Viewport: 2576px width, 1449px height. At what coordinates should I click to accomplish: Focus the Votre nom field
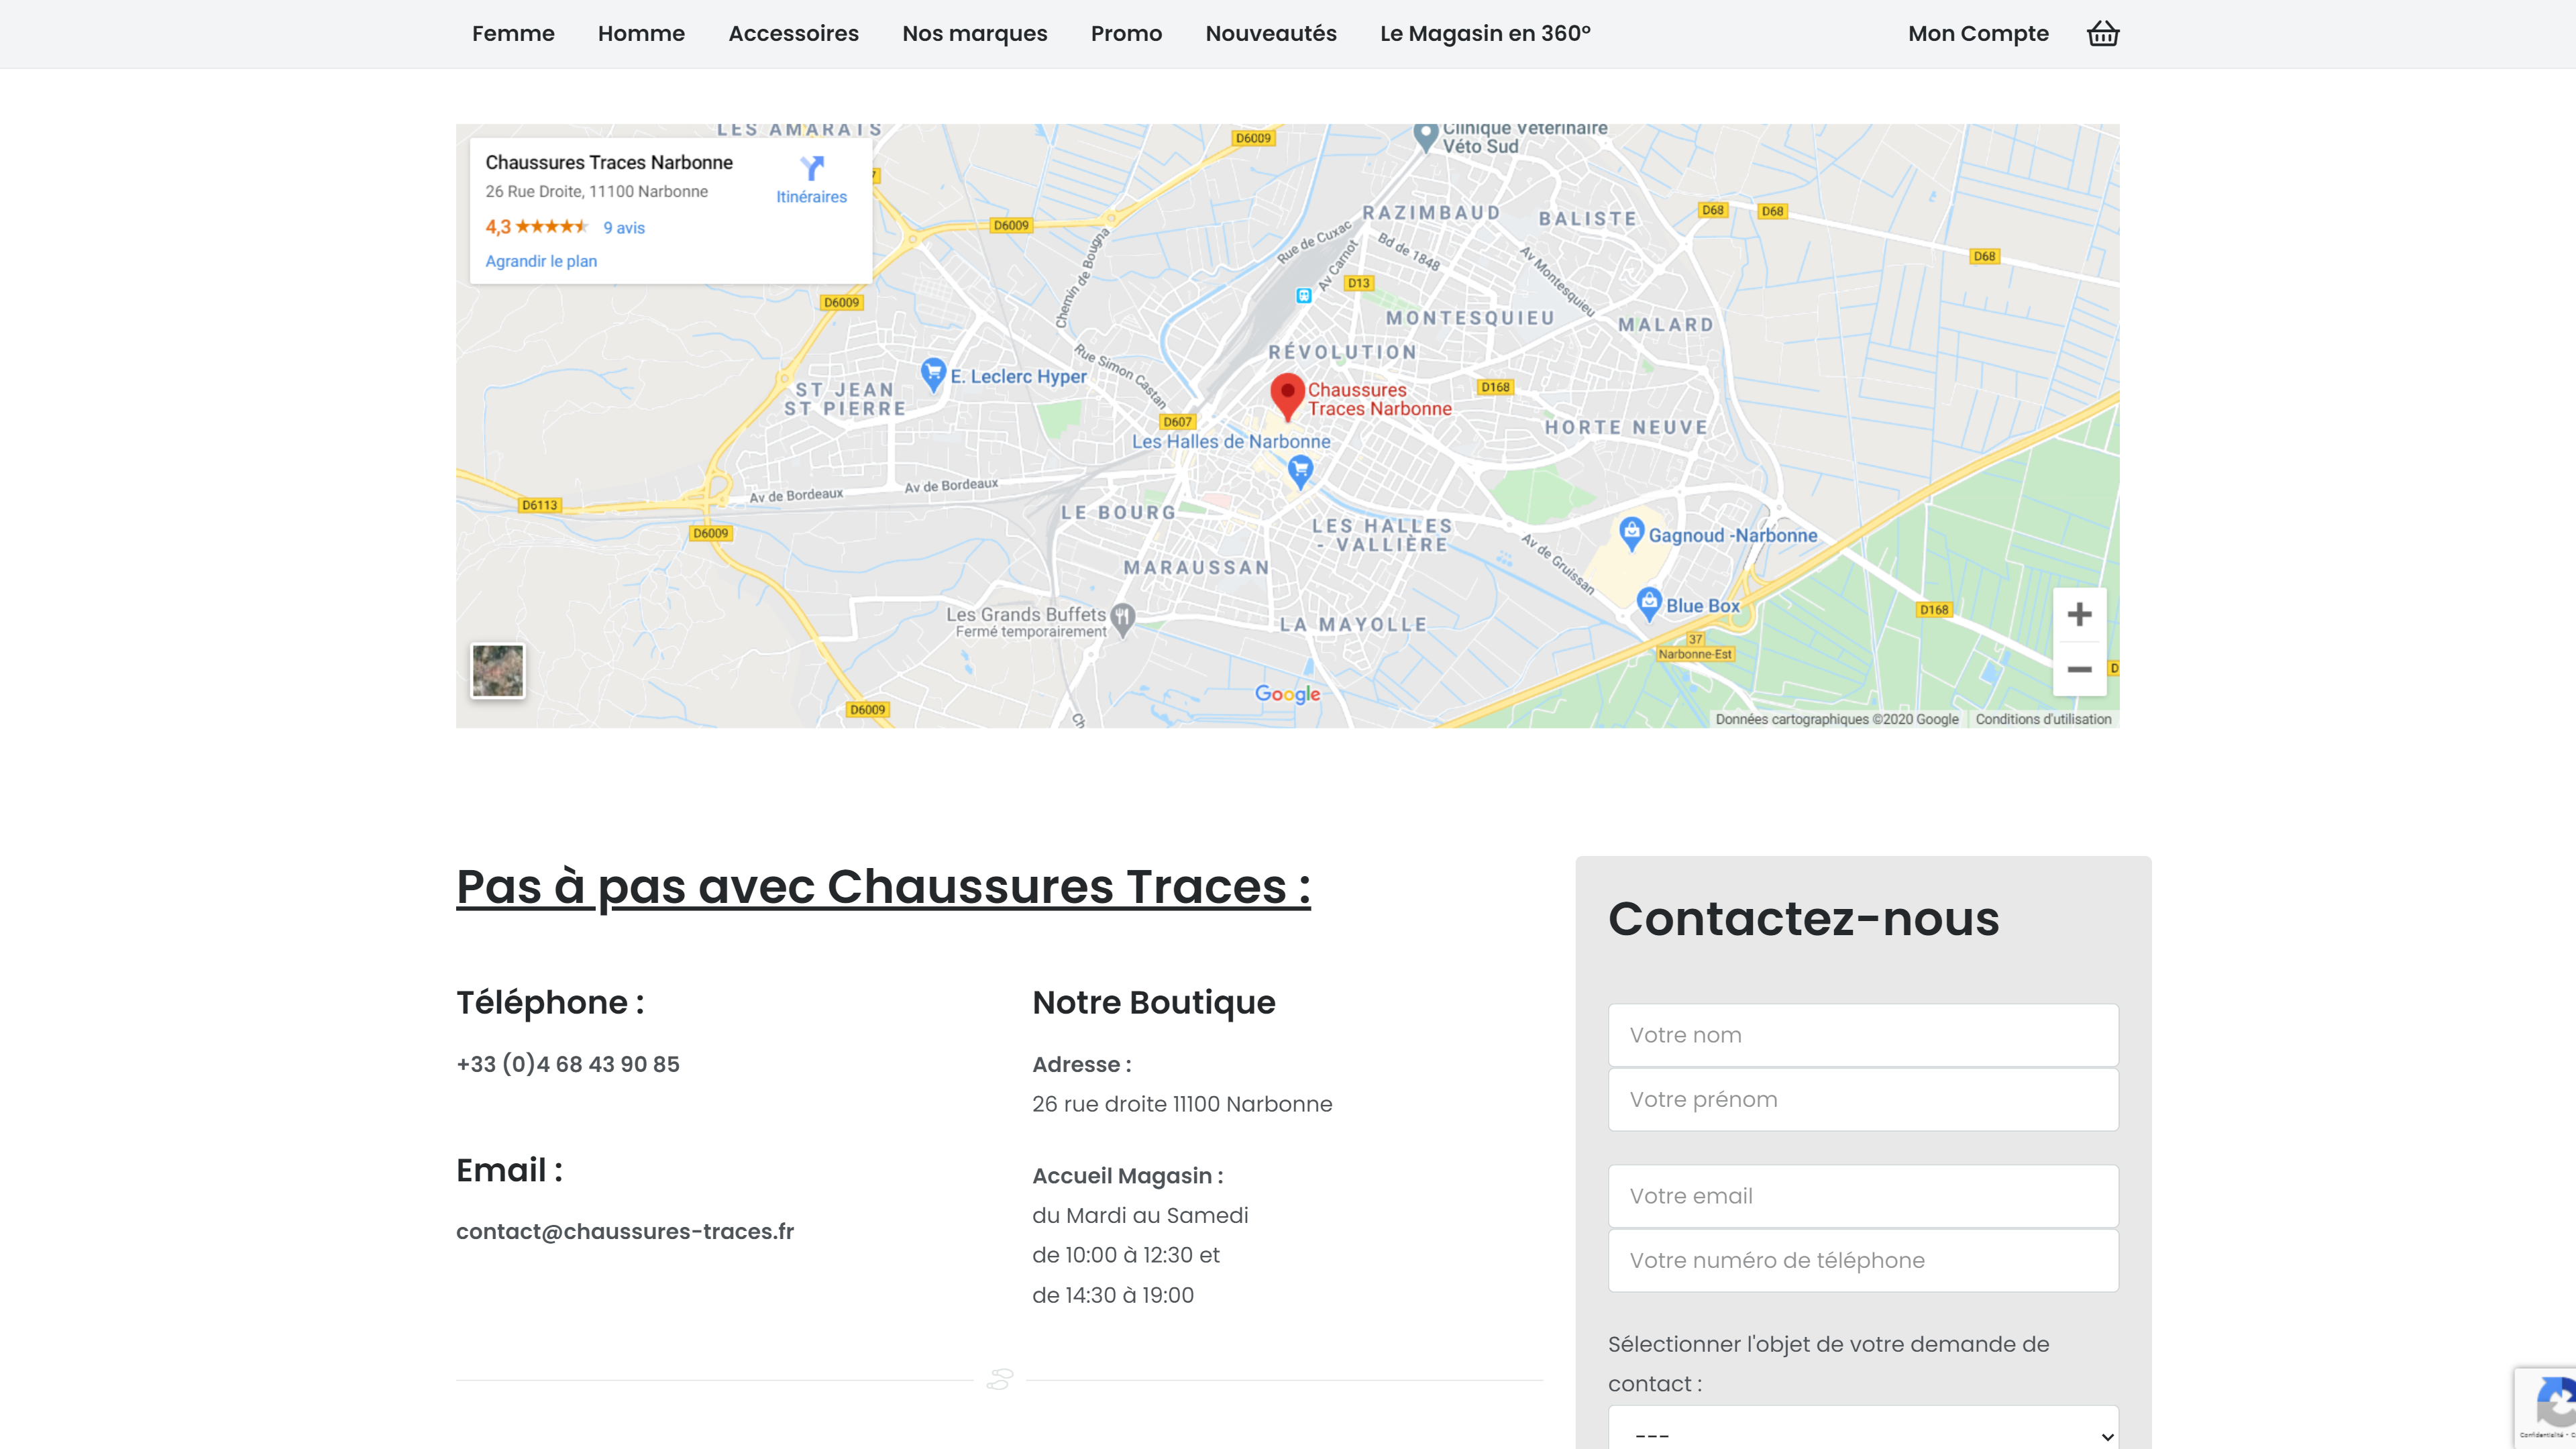click(1863, 1035)
